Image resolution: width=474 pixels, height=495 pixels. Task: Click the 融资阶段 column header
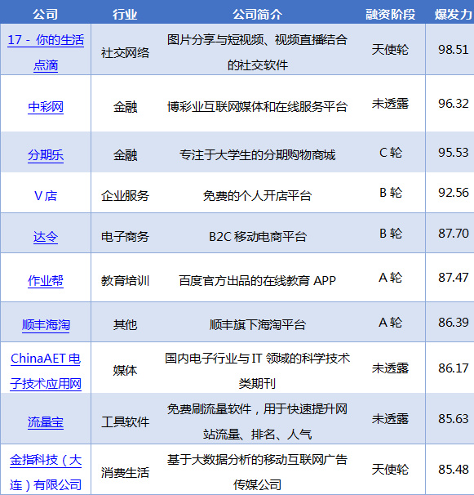click(x=391, y=14)
